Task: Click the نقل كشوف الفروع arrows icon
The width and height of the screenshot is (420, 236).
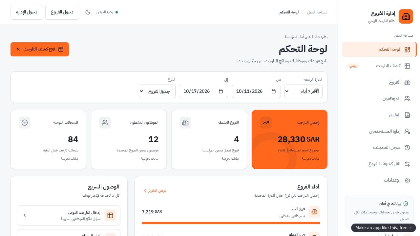Action: [x=407, y=164]
